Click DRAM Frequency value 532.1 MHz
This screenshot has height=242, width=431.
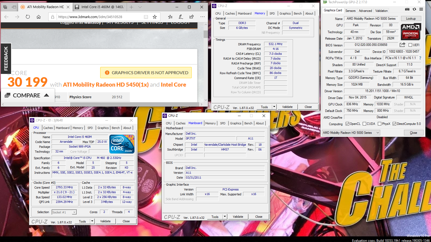point(275,44)
